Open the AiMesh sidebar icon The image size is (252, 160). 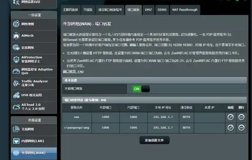(16, 36)
